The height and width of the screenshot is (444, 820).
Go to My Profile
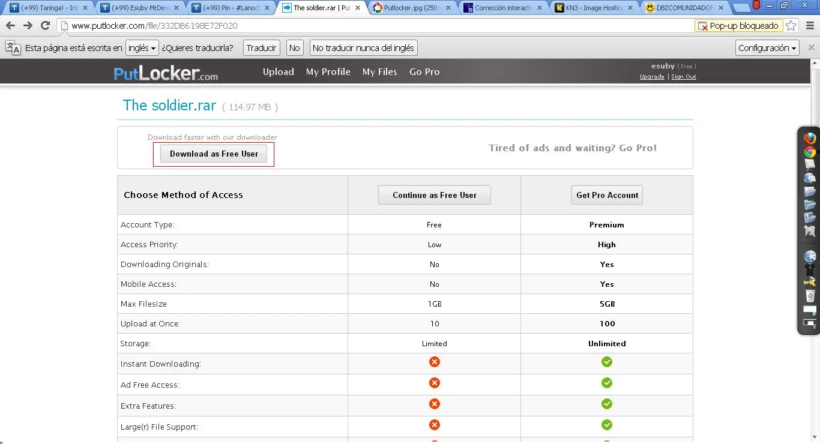click(x=328, y=72)
